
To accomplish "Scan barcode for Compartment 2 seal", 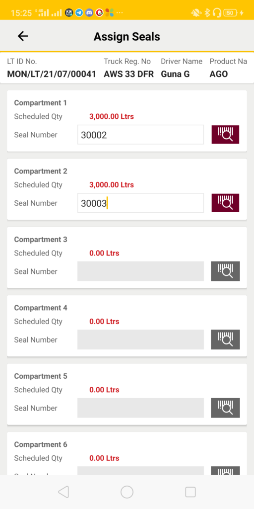I will (x=225, y=203).
